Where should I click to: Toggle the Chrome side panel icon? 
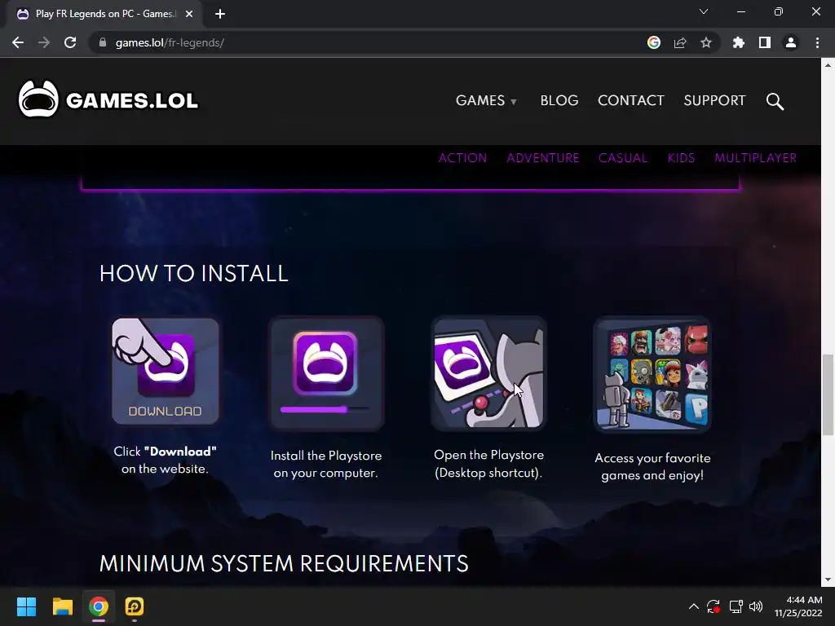pos(765,42)
